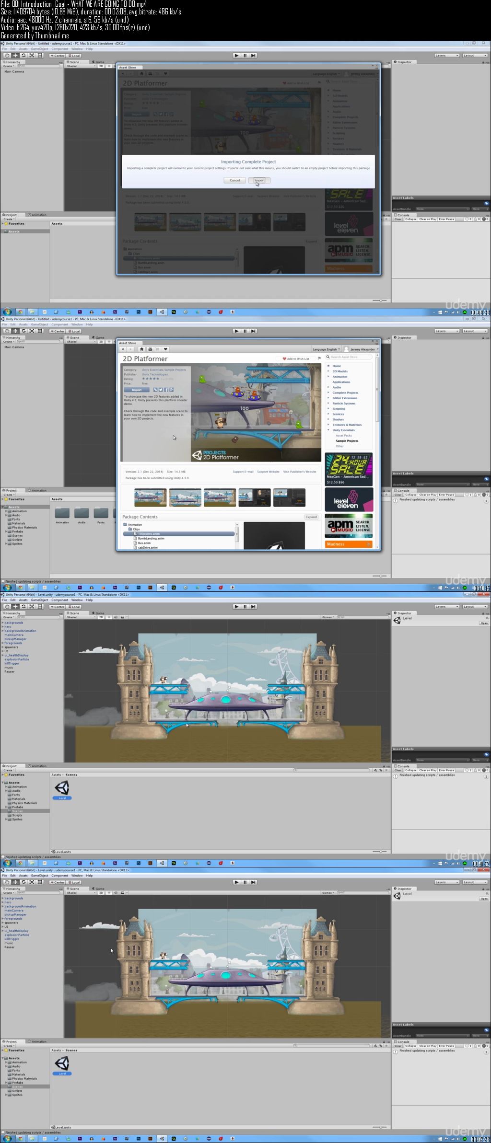Open Complete Projects category in 00:01:15 frame
The height and width of the screenshot is (1143, 491).
(x=345, y=393)
